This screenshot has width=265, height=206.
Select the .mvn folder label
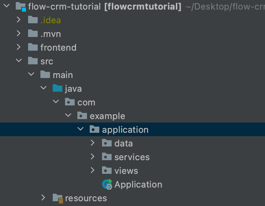click(51, 34)
